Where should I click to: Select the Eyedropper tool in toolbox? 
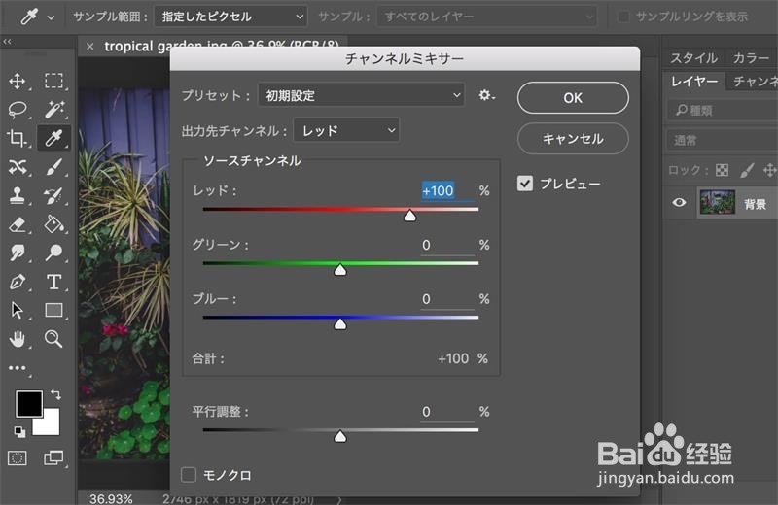point(53,138)
